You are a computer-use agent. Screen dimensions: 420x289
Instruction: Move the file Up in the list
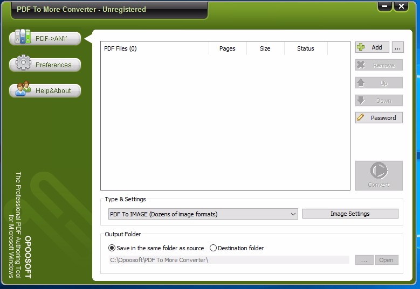(378, 83)
